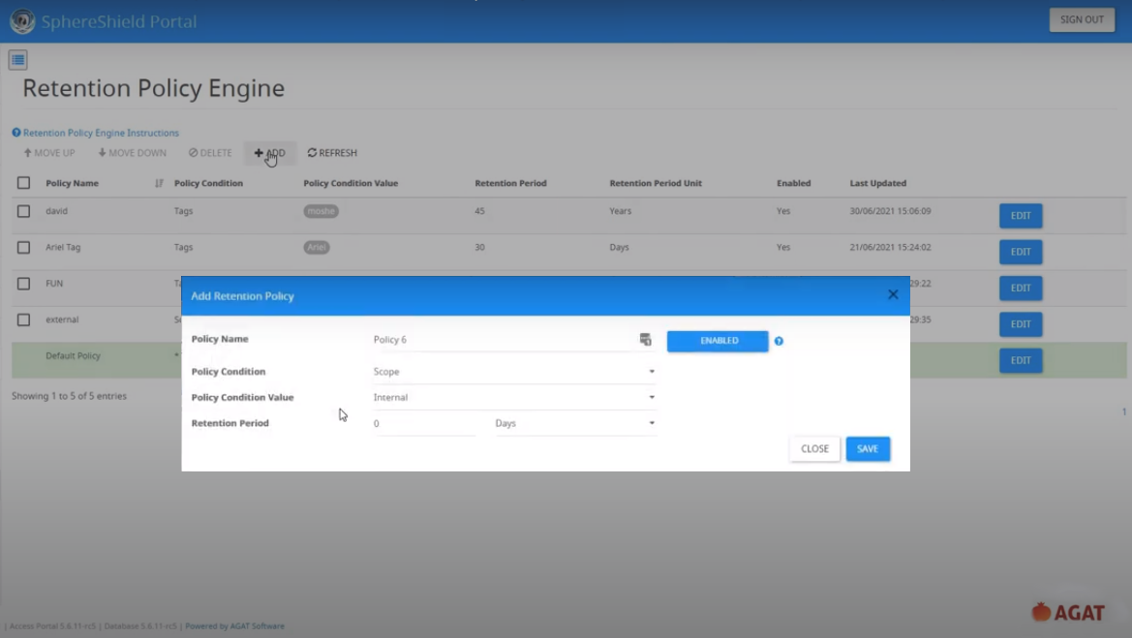Click the Delete toolbar button
Image resolution: width=1132 pixels, height=638 pixels.
click(x=210, y=153)
